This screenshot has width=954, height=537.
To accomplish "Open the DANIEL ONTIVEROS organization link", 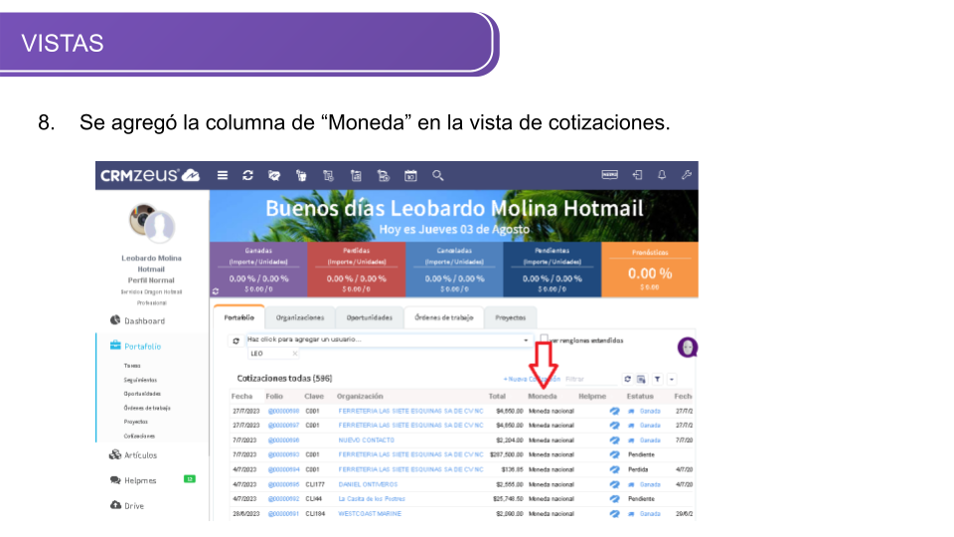I will pos(368,484).
